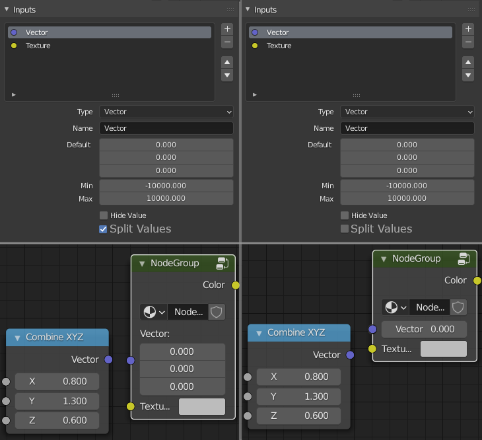The width and height of the screenshot is (482, 440).
Task: Open Type dropdown in right panel
Action: 407,112
